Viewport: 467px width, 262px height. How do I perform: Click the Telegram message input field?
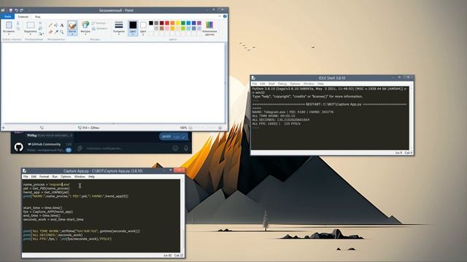click(x=126, y=148)
